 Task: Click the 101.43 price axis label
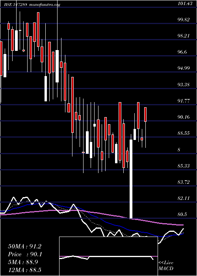point(185,3)
